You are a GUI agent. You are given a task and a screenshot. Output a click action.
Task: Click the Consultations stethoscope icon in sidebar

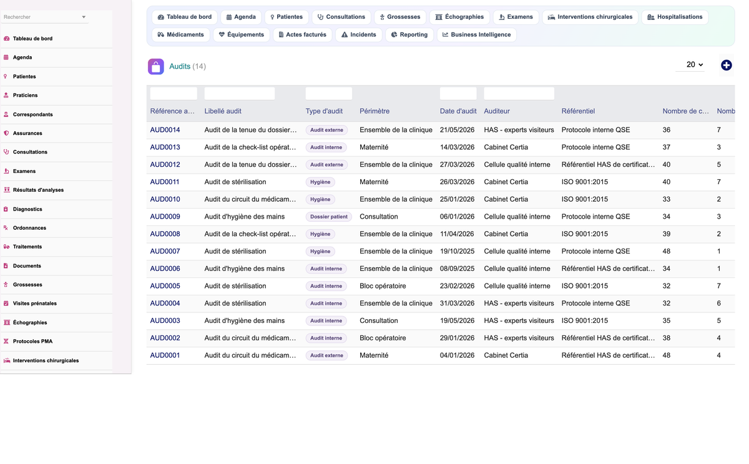pos(6,152)
